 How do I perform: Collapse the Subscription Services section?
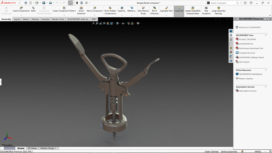(x=266, y=87)
